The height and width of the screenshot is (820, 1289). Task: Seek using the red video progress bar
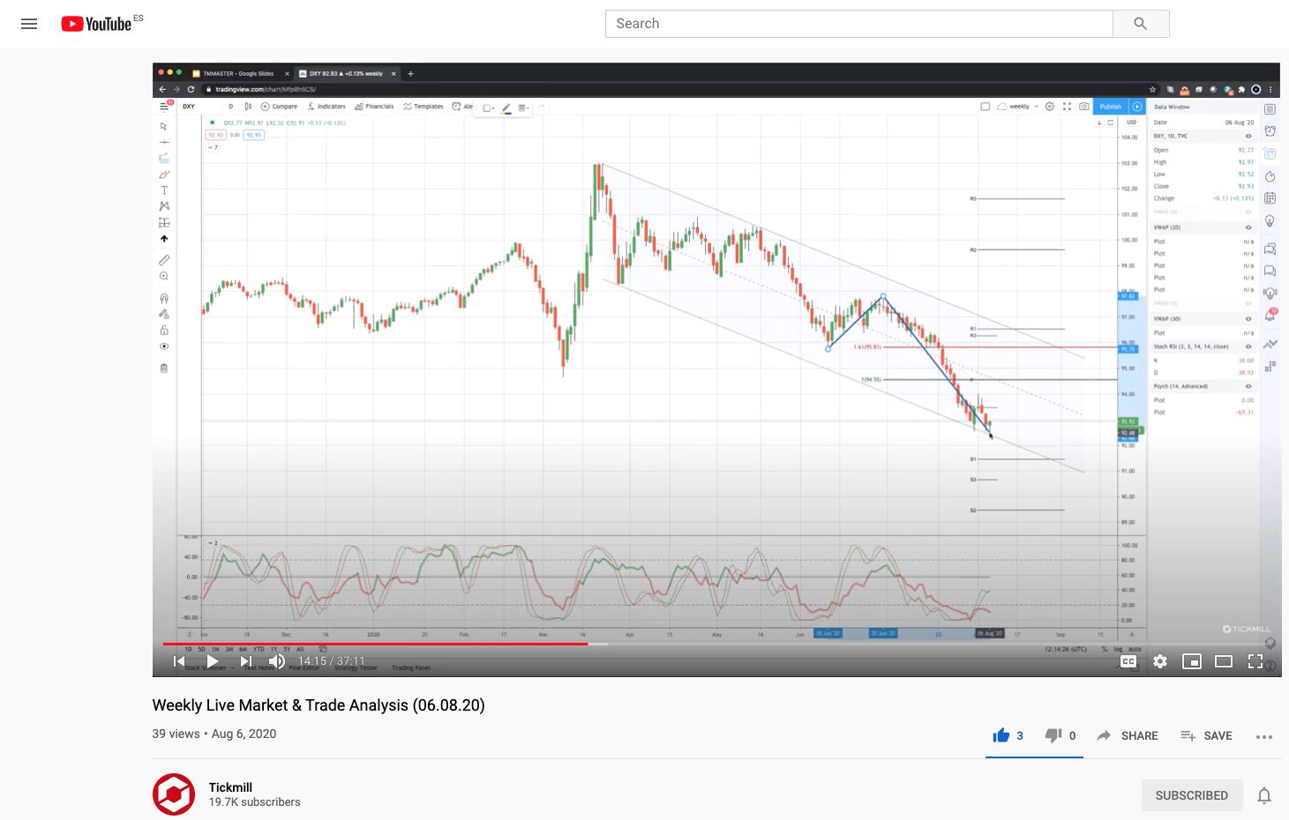pos(376,644)
